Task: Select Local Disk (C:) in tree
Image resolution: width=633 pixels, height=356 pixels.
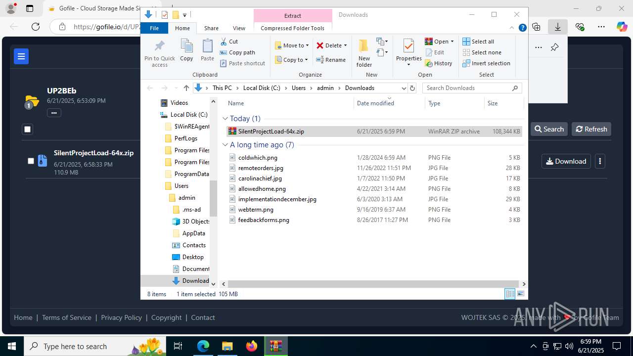Action: (x=189, y=115)
